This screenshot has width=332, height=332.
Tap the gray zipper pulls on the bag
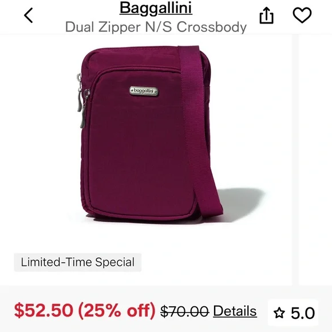click(82, 101)
